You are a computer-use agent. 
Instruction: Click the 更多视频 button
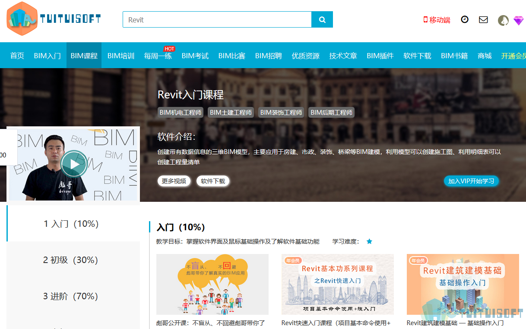[x=174, y=181]
